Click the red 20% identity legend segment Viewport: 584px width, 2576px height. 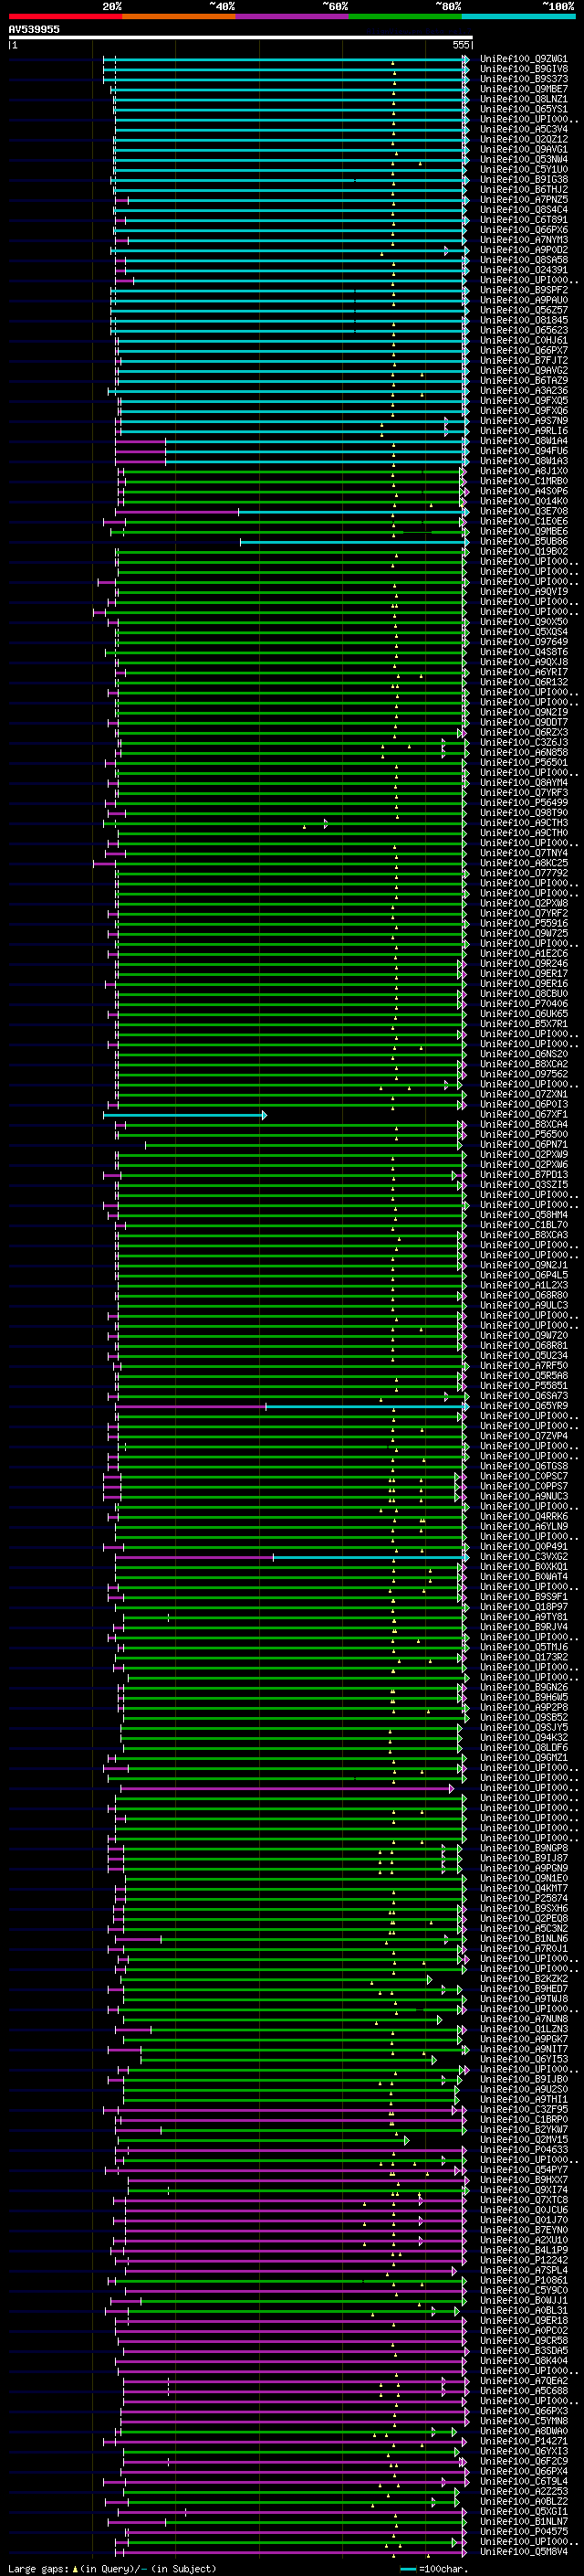(65, 16)
